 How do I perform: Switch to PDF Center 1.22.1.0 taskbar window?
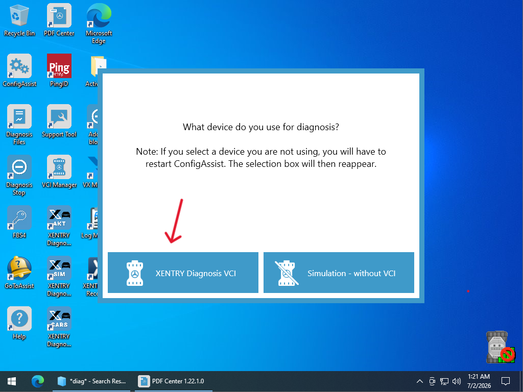pyautogui.click(x=174, y=381)
